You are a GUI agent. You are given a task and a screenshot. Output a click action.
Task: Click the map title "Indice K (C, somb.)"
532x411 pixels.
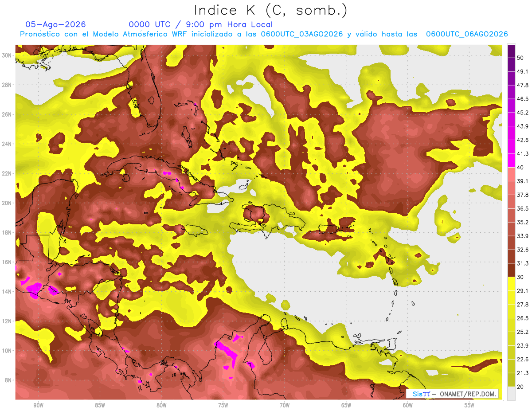[x=270, y=10]
